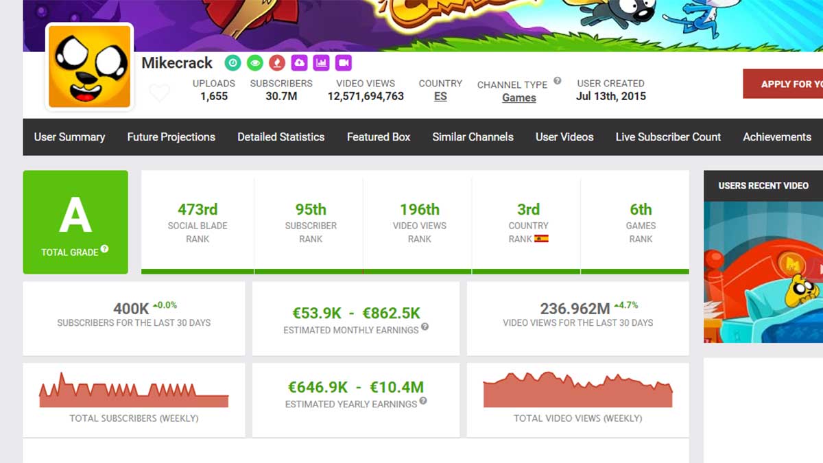The image size is (823, 463).
Task: Click the purple cloud upload badge icon
Action: [x=299, y=63]
